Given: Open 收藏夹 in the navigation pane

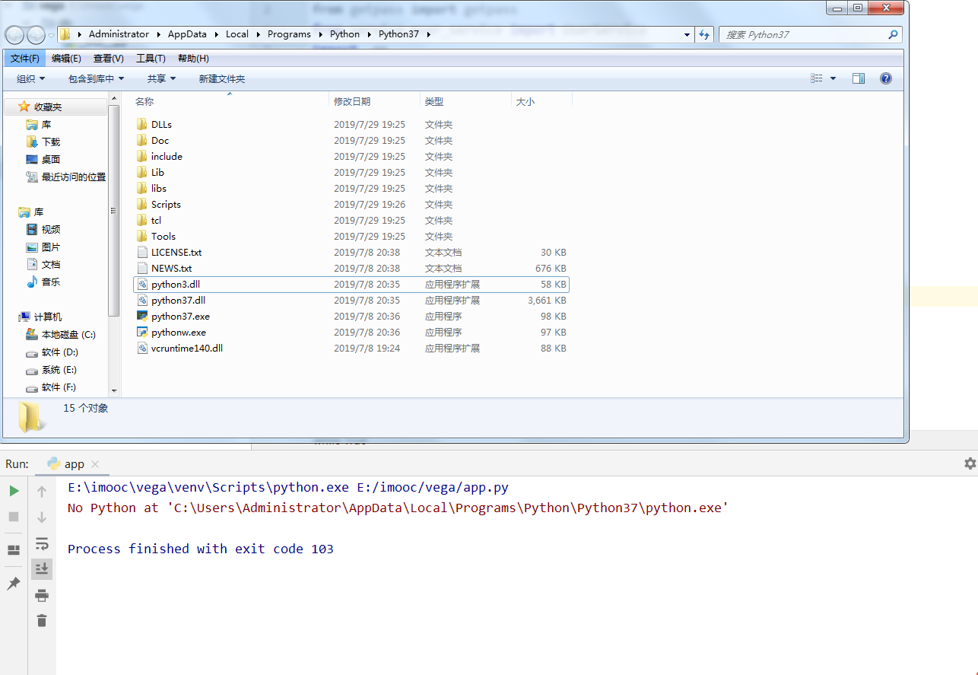Looking at the screenshot, I should [x=48, y=107].
